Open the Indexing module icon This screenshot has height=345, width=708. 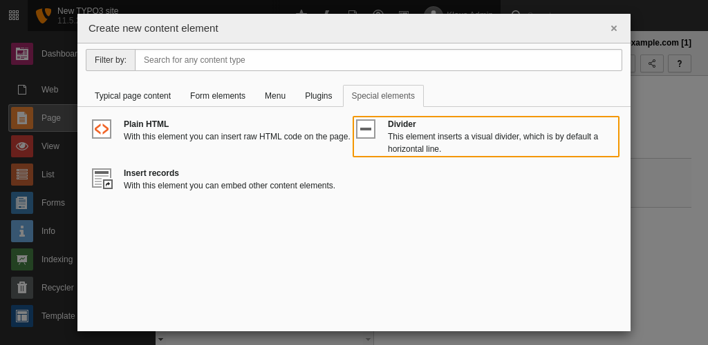point(22,259)
